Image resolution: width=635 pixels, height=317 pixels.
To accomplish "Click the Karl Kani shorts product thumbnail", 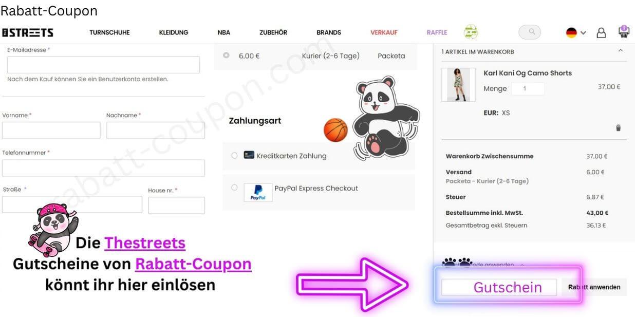I will pyautogui.click(x=457, y=85).
